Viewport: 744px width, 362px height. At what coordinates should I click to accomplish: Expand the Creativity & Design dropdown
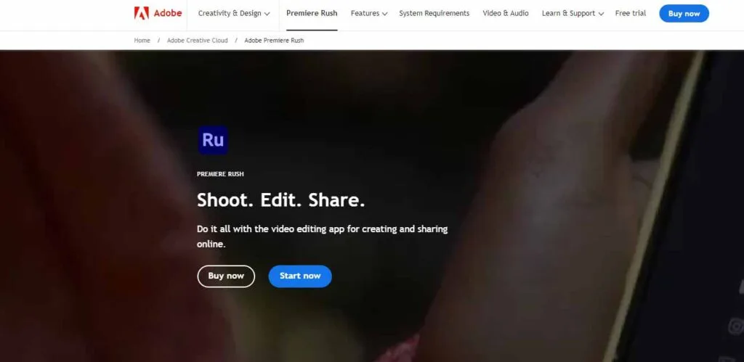pyautogui.click(x=234, y=13)
